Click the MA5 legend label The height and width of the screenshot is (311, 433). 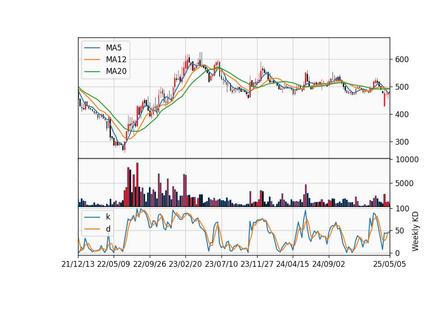114,48
